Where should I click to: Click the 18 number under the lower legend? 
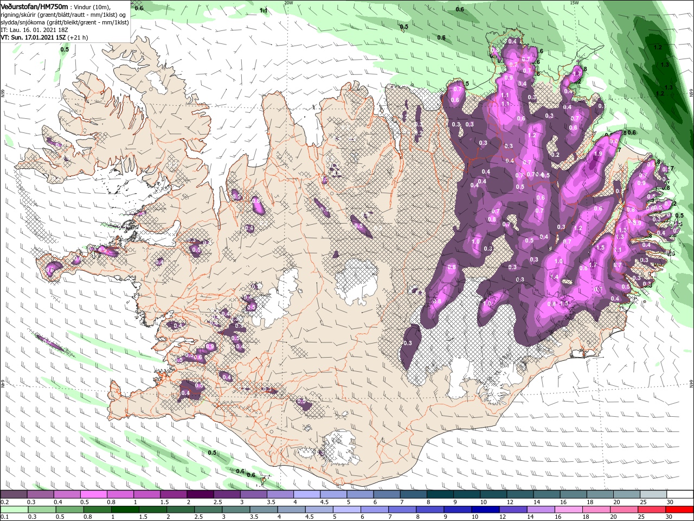pyautogui.click(x=587, y=517)
